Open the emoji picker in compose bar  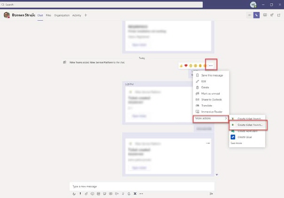(92, 193)
